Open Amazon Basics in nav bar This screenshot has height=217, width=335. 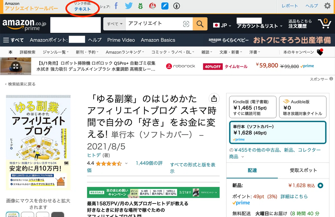[158, 40]
